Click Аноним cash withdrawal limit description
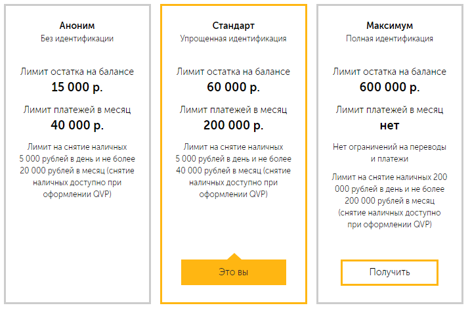Image resolution: width=470 pixels, height=316 pixels. pyautogui.click(x=77, y=170)
